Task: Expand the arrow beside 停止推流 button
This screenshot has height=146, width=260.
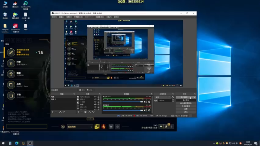Action: [x=194, y=97]
